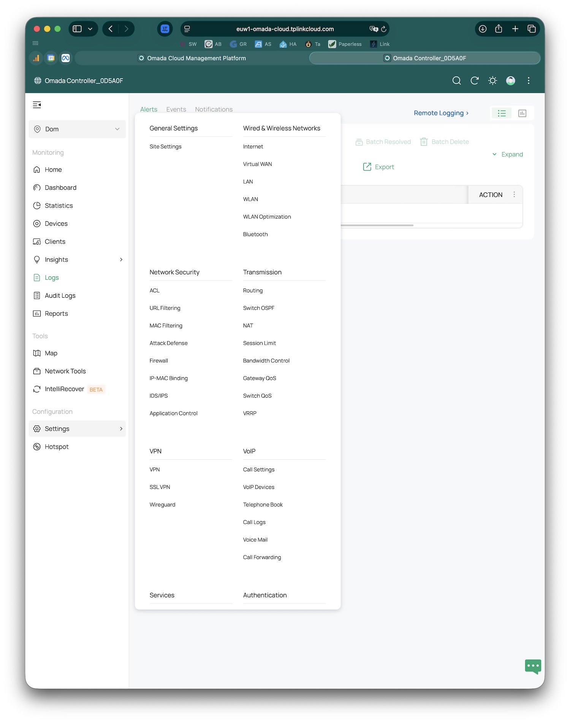Click the search magnifier icon in header

click(456, 81)
